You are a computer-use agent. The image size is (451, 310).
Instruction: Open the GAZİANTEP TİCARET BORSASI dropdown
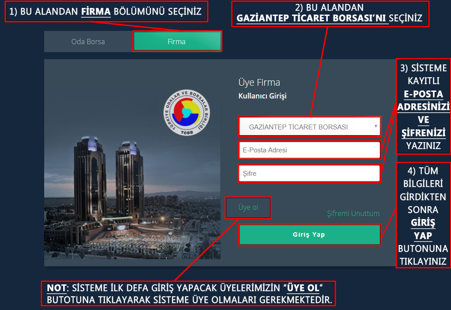[x=310, y=127]
